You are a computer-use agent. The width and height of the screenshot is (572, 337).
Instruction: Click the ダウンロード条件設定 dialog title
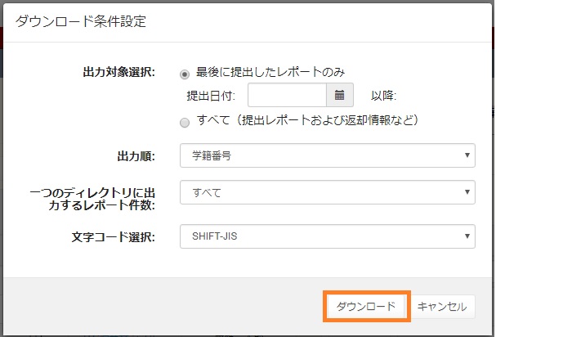pos(81,22)
